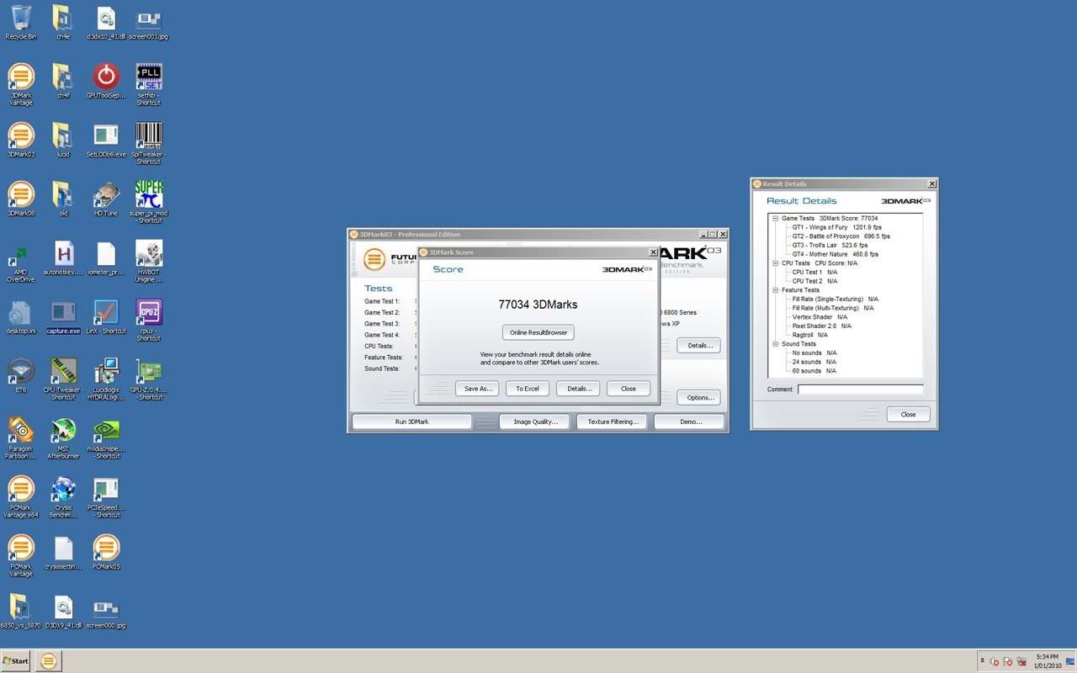The image size is (1077, 673).
Task: Click the 3DMark taskbar button
Action: pyautogui.click(x=49, y=661)
